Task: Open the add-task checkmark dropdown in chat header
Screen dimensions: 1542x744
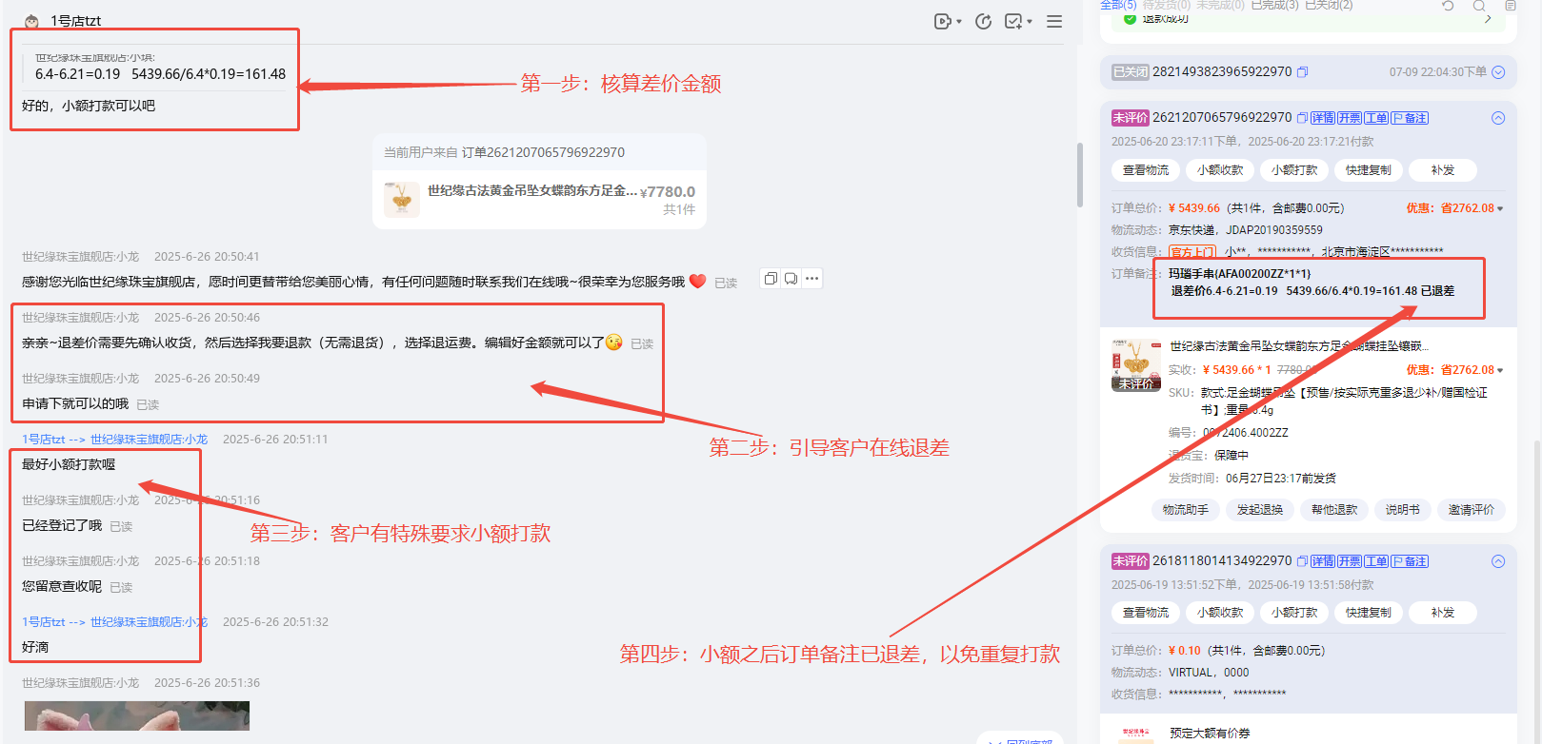Action: pyautogui.click(x=1018, y=21)
